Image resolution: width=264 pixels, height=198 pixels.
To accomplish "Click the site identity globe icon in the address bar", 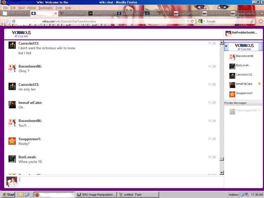I will click(x=14, y=21).
